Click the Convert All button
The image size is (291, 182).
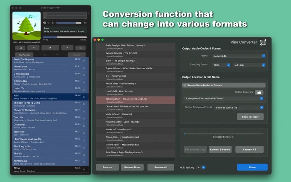click(x=250, y=150)
